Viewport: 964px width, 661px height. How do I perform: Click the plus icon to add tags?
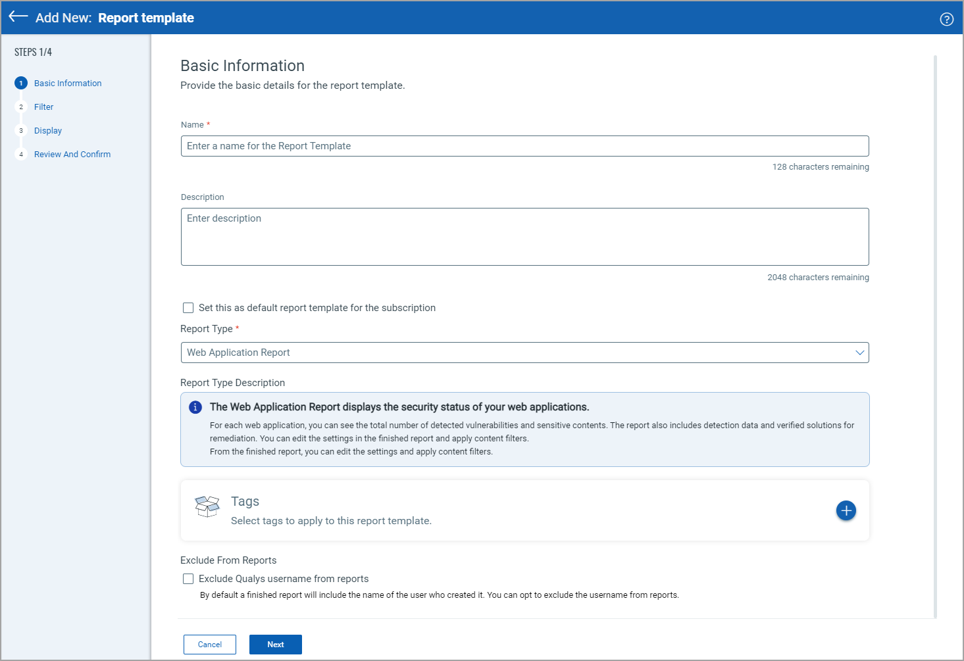coord(846,510)
